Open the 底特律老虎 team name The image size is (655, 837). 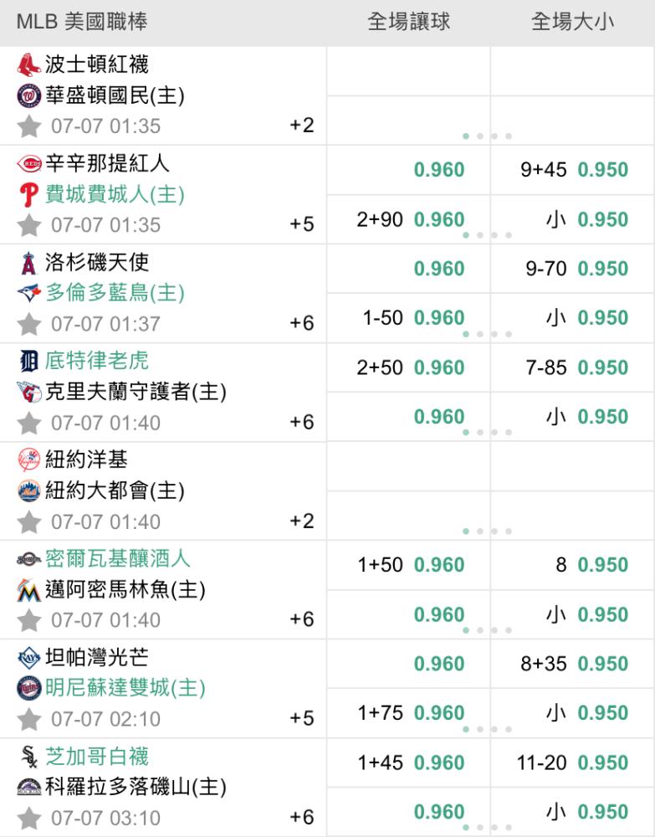point(96,361)
